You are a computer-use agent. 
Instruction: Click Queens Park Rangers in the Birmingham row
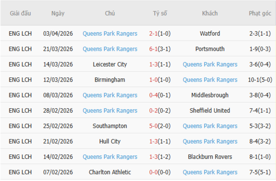coord(210,80)
